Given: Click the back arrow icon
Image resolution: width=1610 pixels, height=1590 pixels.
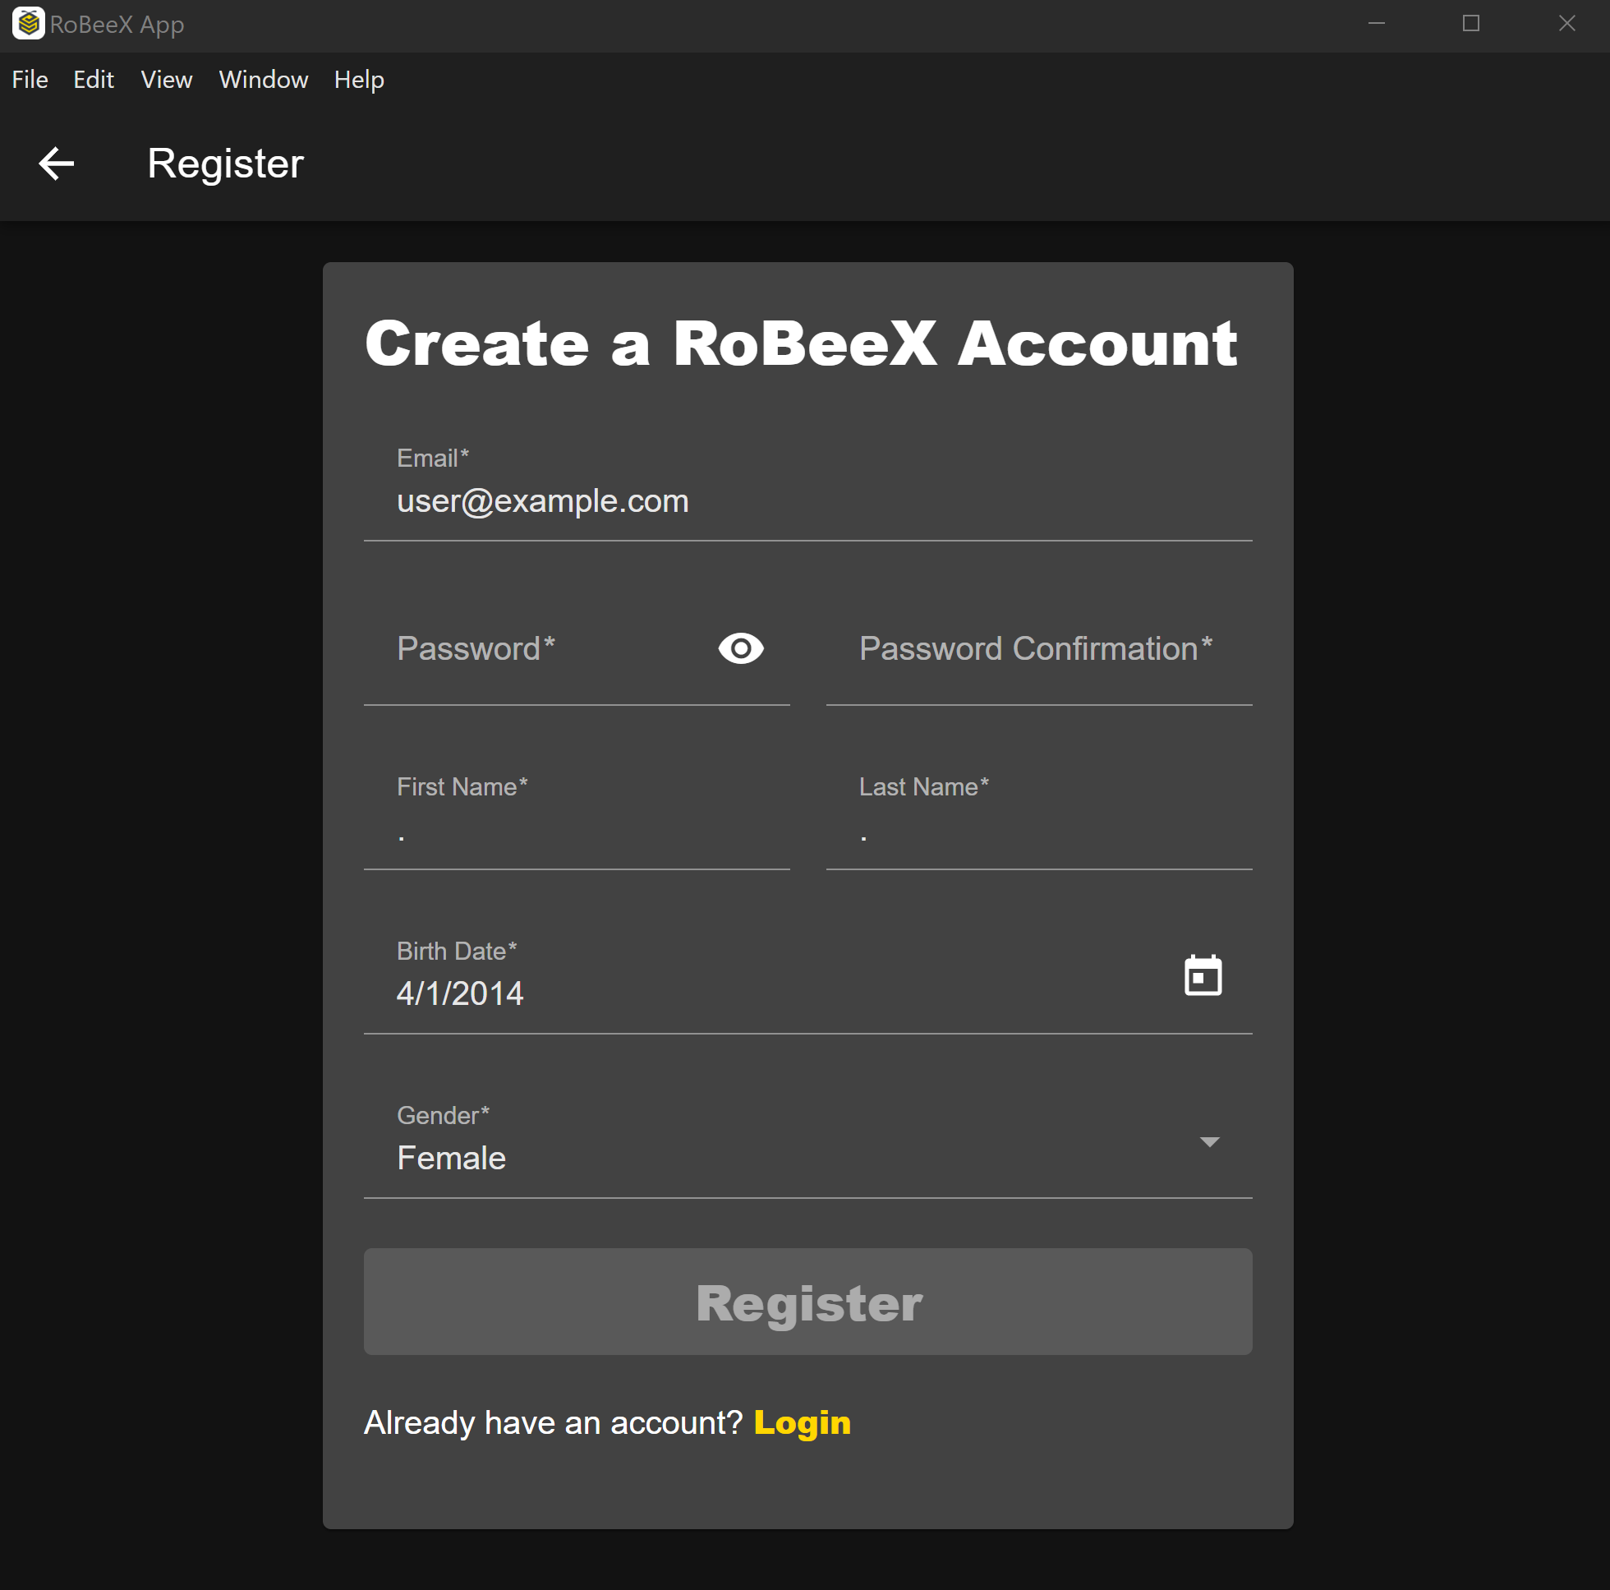Looking at the screenshot, I should click(x=57, y=164).
